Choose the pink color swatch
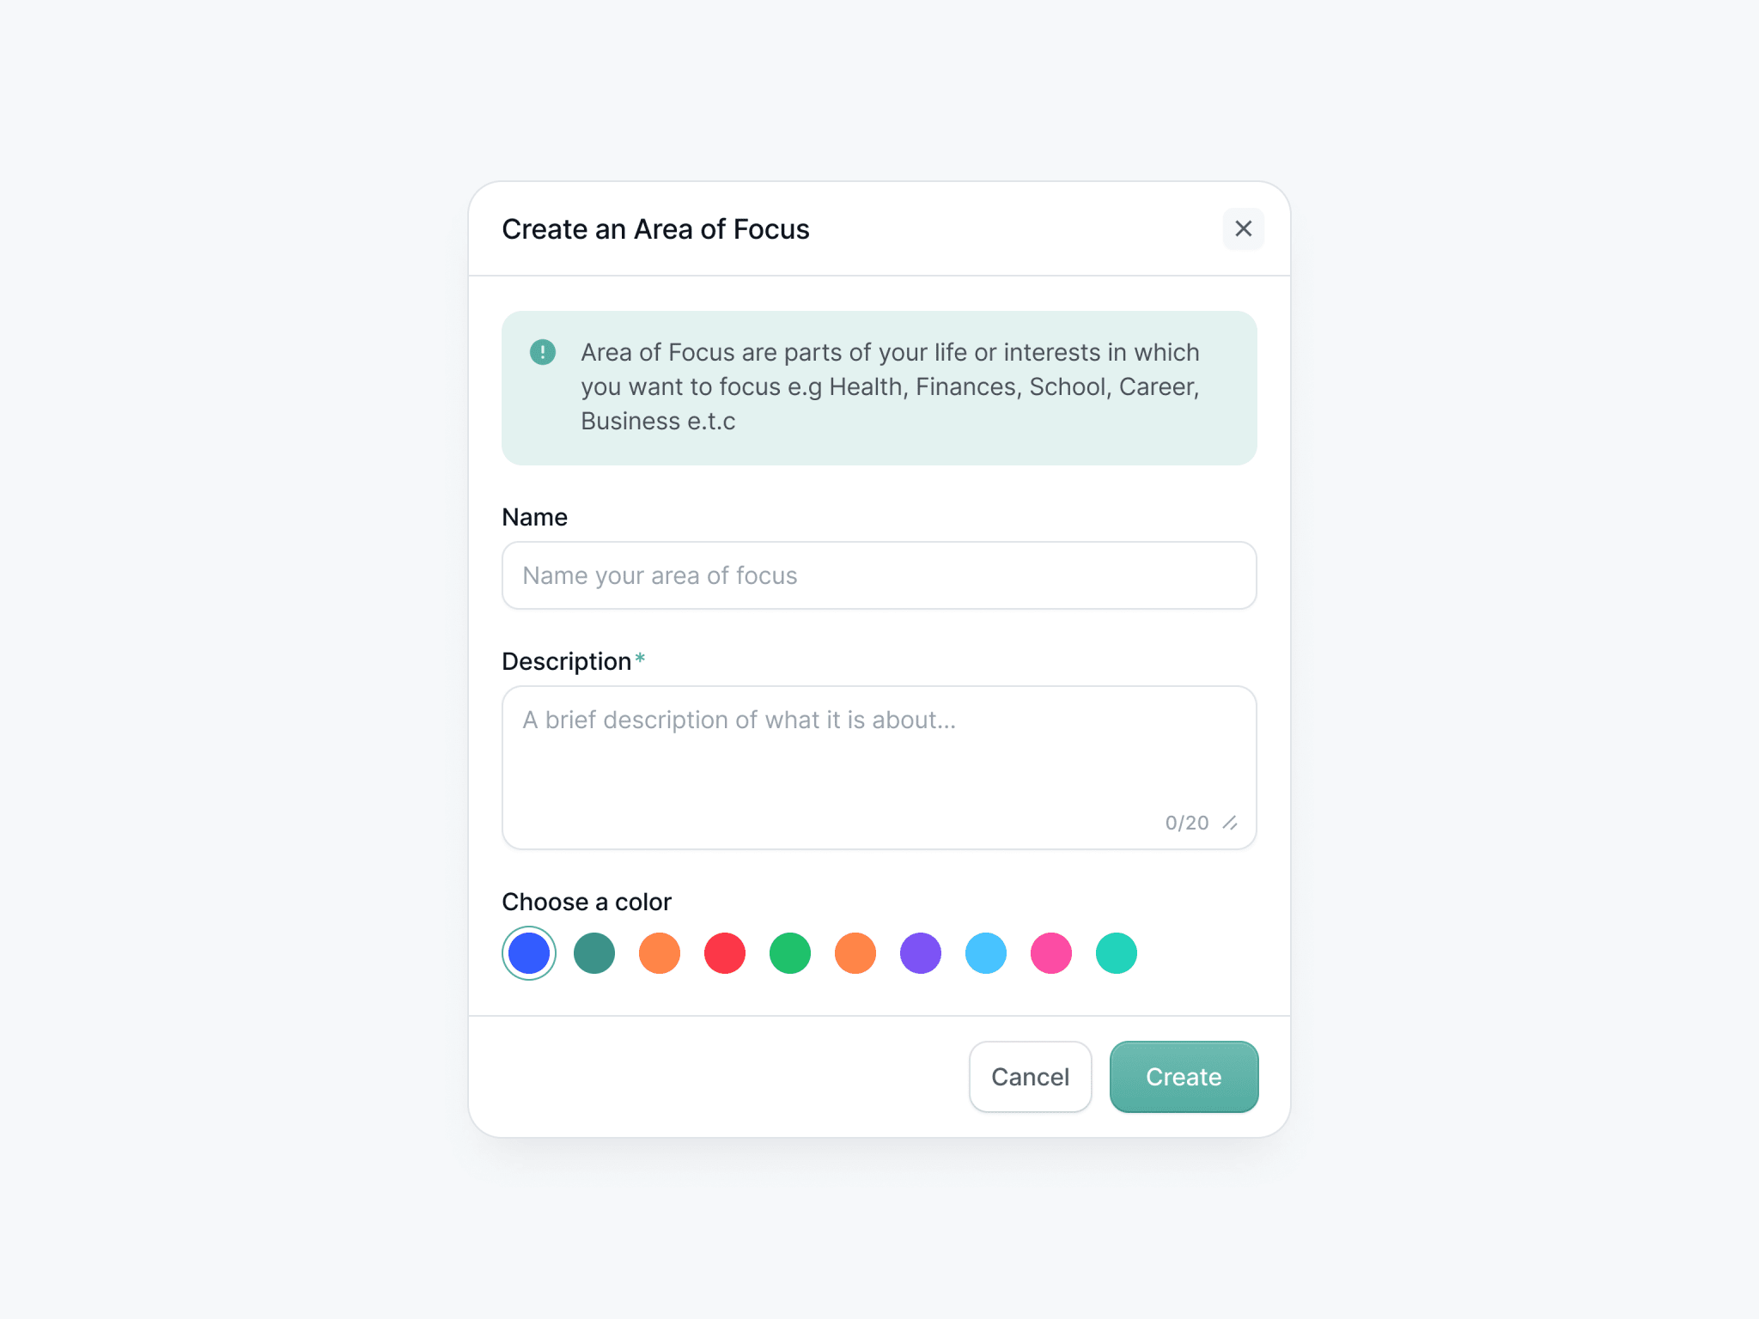This screenshot has width=1759, height=1319. coord(1051,953)
